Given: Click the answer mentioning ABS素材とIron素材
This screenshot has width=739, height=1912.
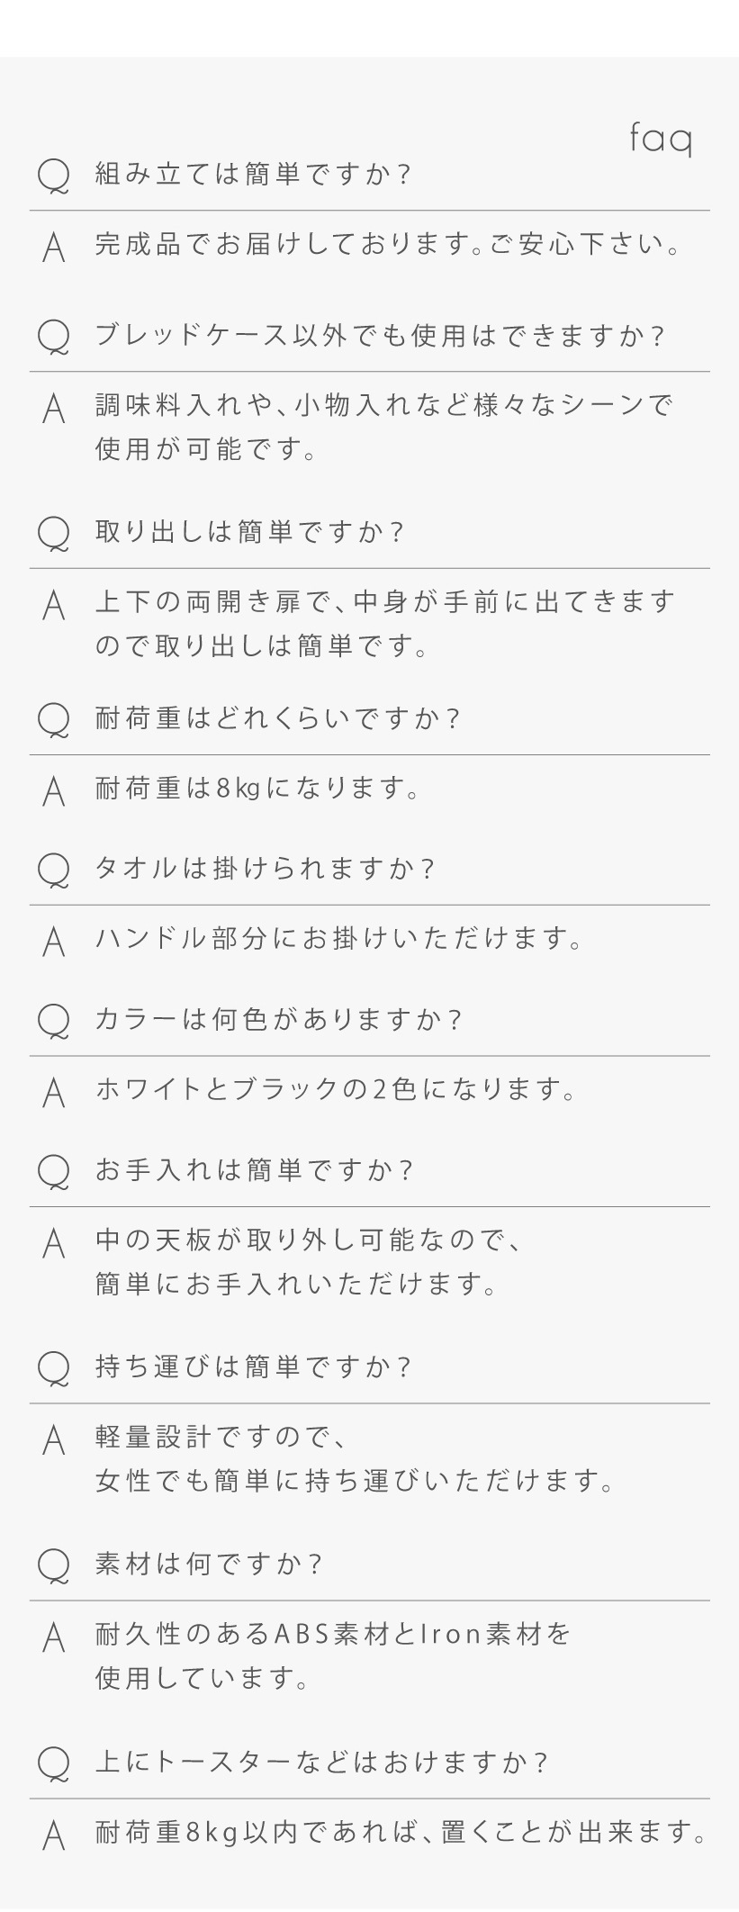Looking at the screenshot, I should point(333,1655).
